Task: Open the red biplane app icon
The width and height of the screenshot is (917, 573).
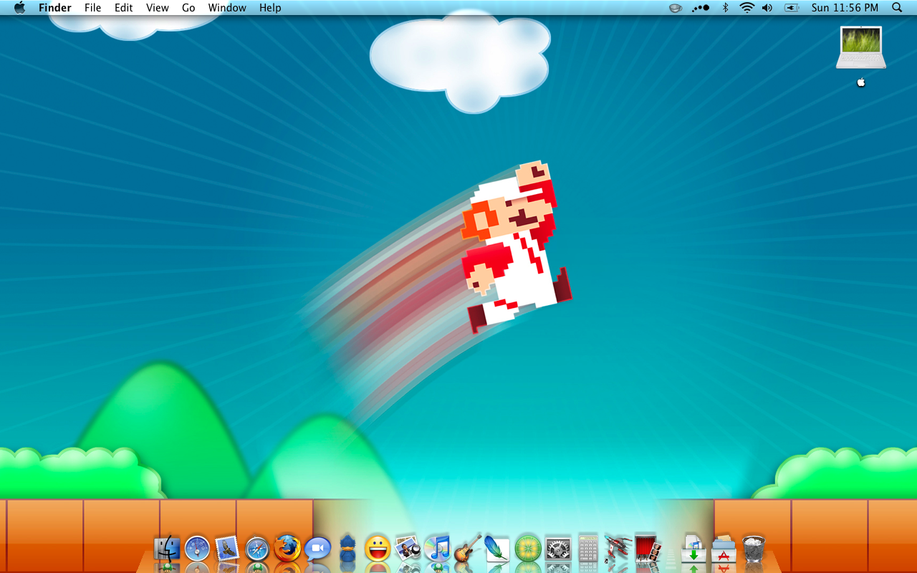Action: tap(618, 549)
